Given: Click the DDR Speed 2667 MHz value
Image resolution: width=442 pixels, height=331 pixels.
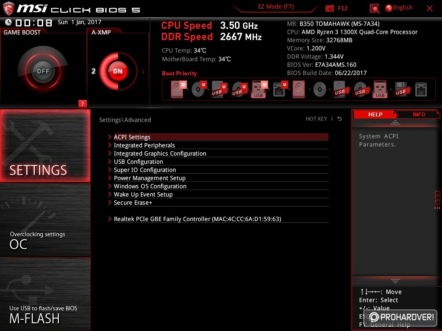Looking at the screenshot, I should point(241,37).
